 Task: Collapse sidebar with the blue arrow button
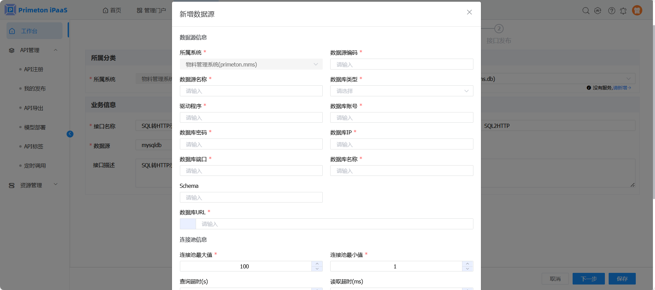click(70, 134)
